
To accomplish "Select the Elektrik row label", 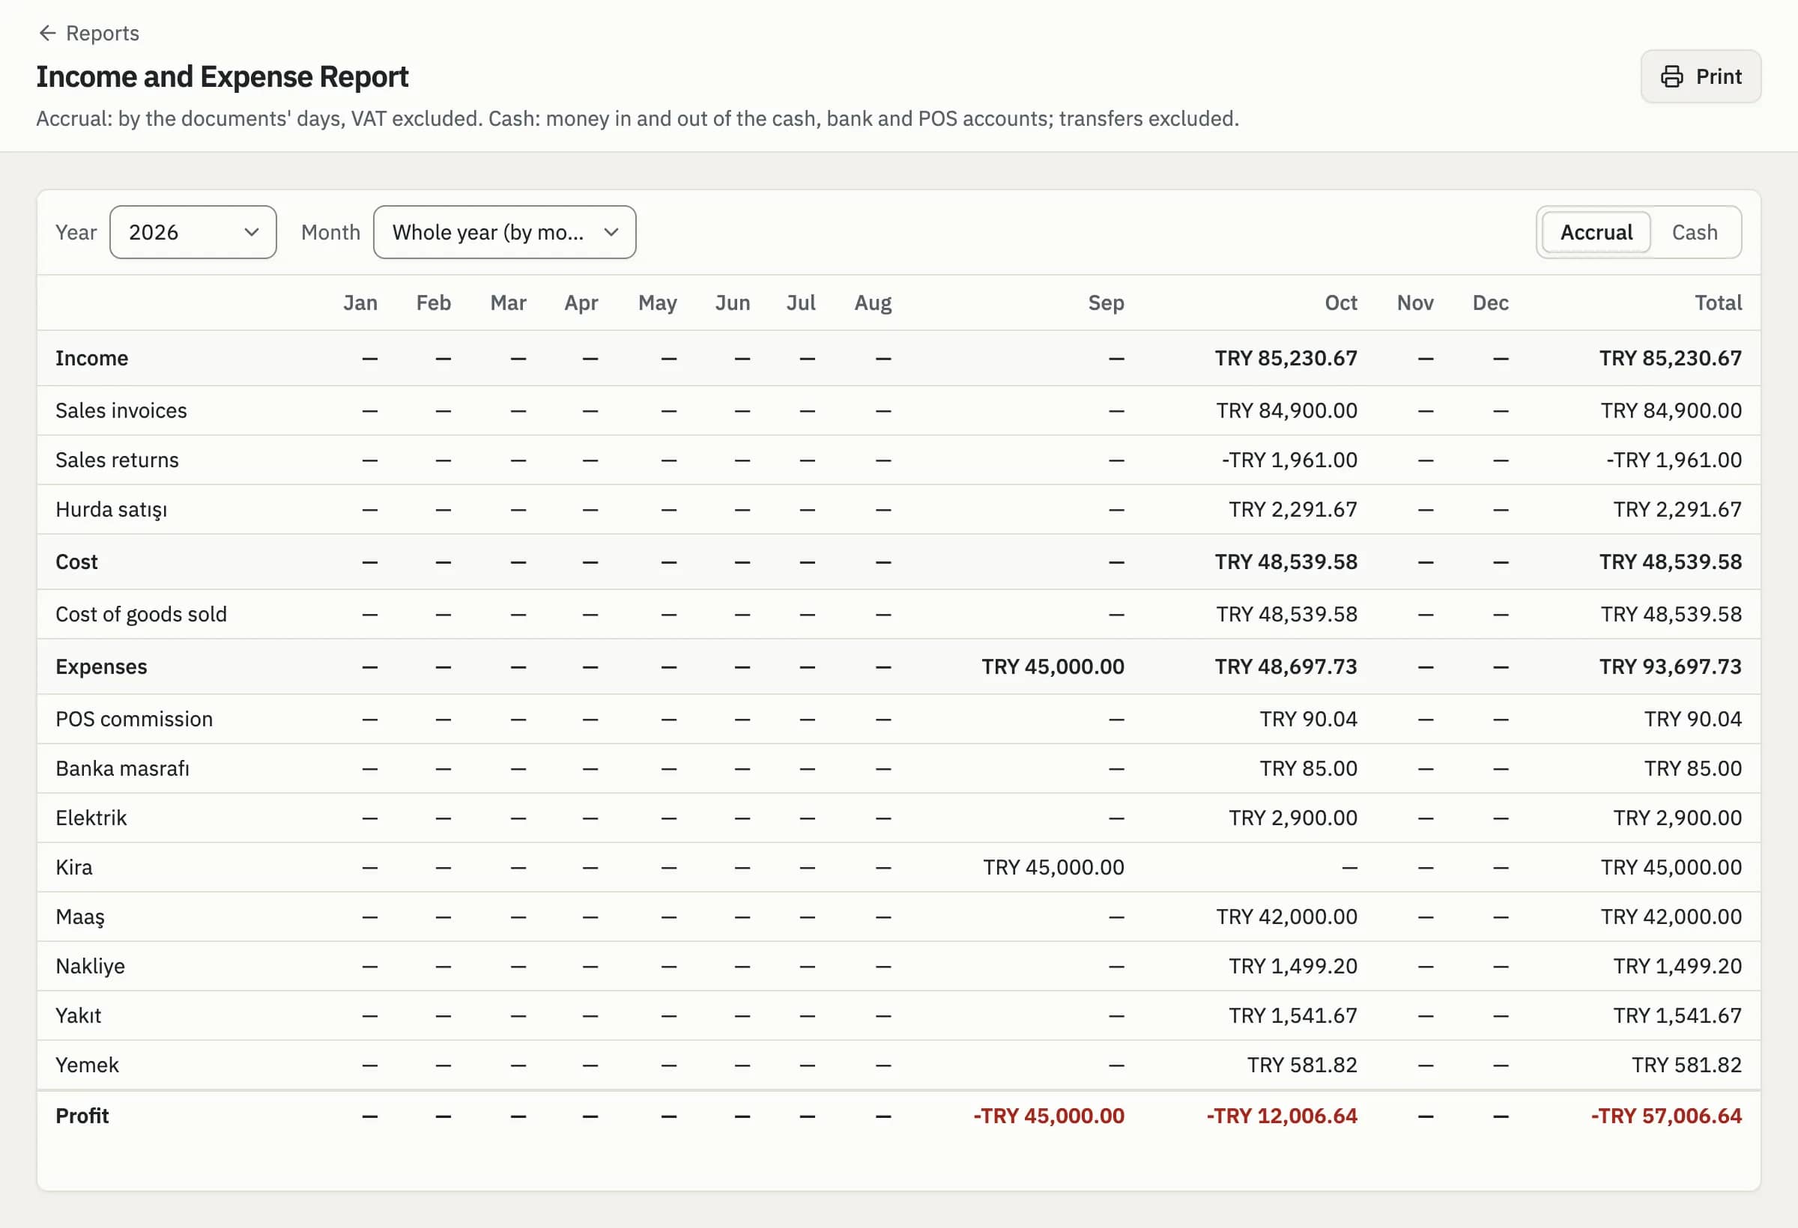I will click(91, 818).
